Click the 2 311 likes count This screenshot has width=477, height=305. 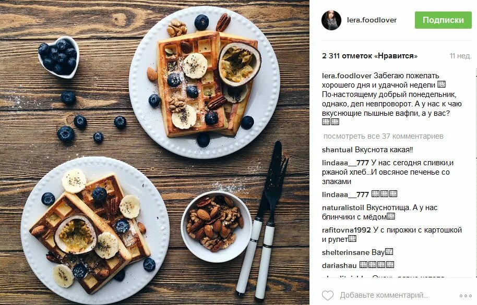point(369,56)
